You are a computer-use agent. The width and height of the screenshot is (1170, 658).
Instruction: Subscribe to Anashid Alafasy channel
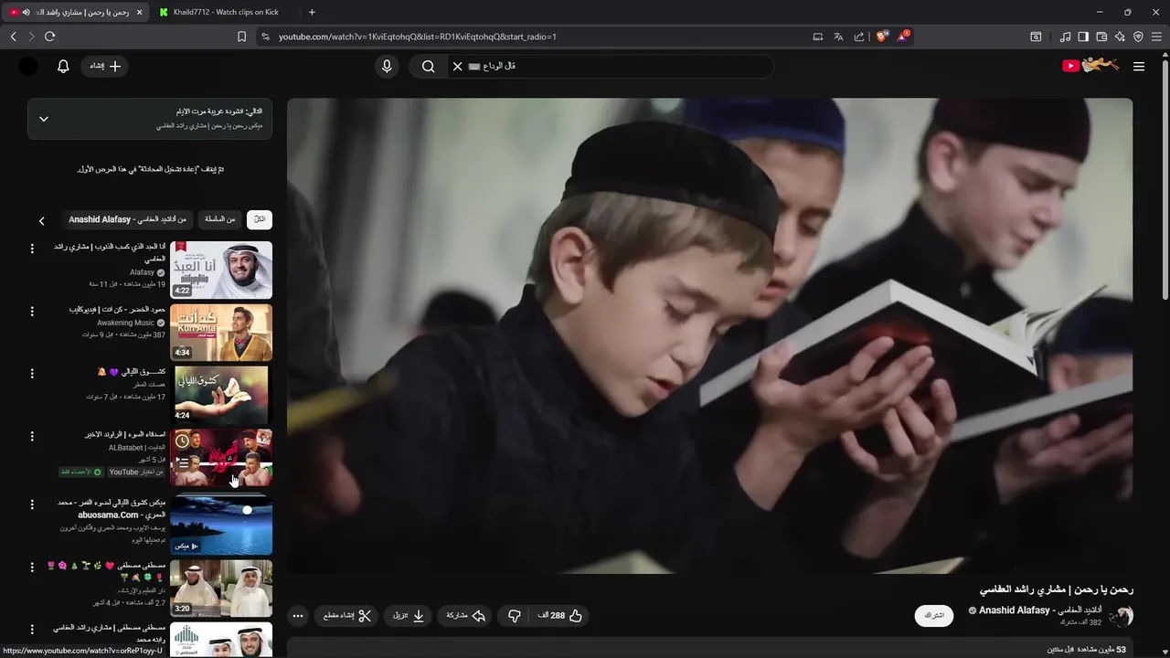point(934,615)
